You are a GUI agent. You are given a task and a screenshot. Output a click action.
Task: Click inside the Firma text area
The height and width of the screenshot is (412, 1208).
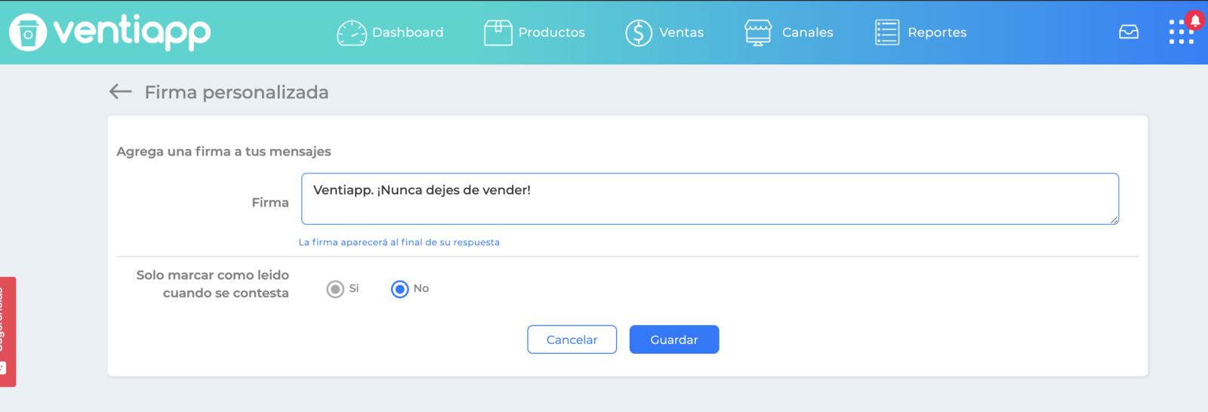pos(710,199)
